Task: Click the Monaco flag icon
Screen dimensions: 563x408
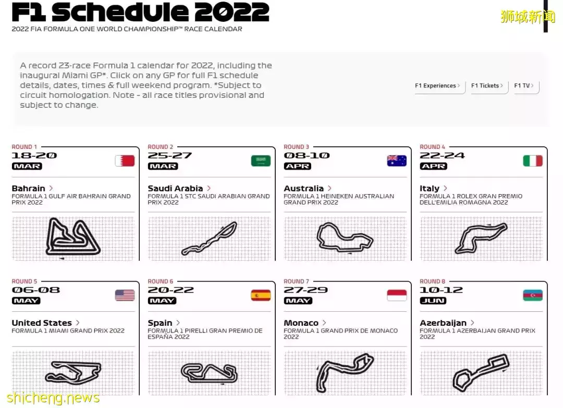Action: click(x=397, y=296)
